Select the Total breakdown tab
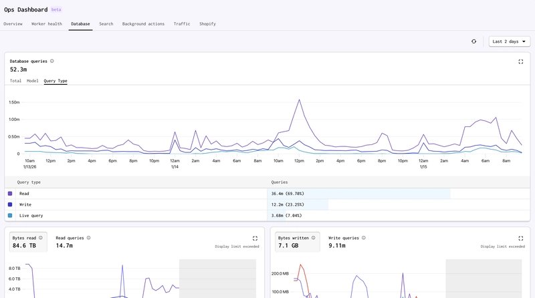This screenshot has width=535, height=298. [x=15, y=81]
